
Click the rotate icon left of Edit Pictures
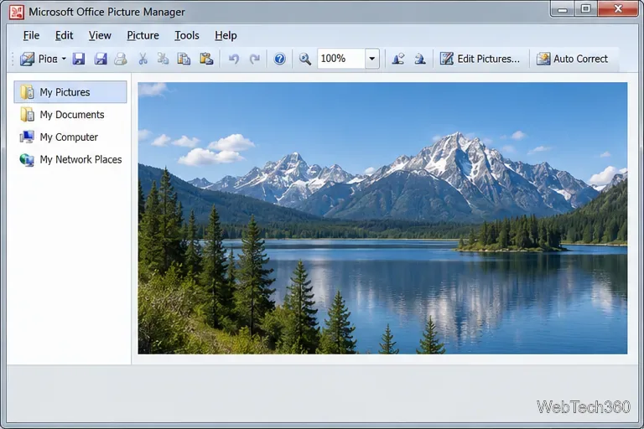(x=420, y=59)
